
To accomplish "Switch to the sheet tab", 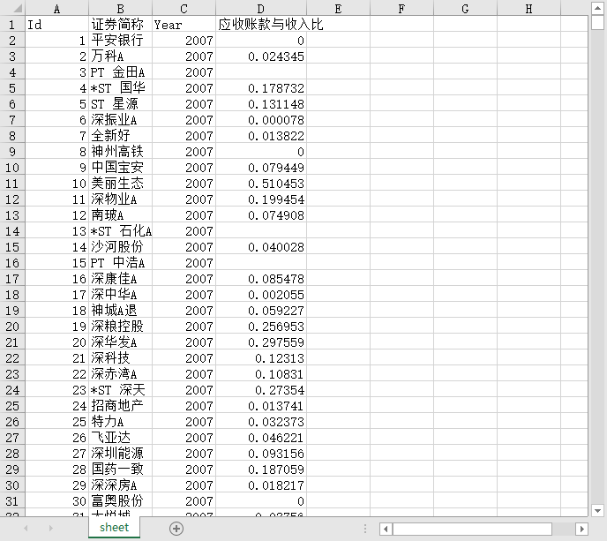I will (x=114, y=528).
